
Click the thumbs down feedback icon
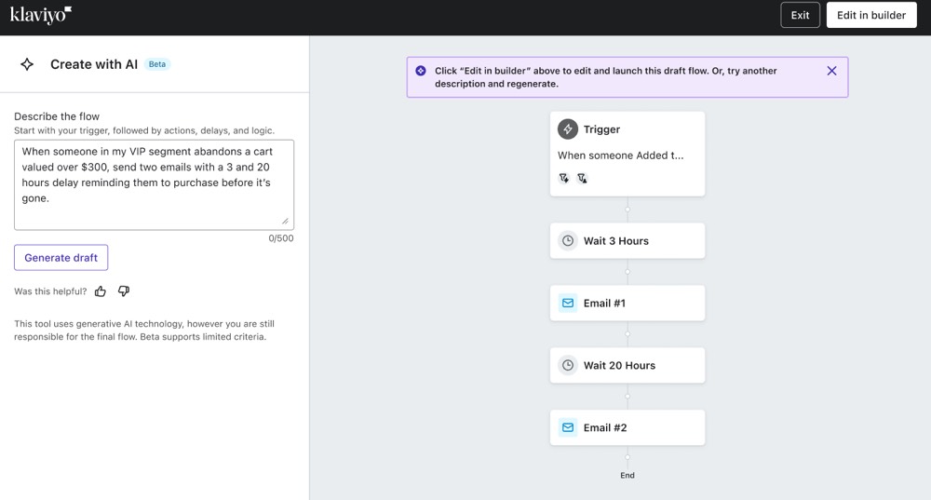(x=124, y=291)
